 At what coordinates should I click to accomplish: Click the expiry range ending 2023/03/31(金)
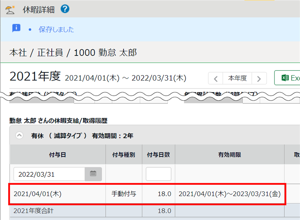click(229, 194)
